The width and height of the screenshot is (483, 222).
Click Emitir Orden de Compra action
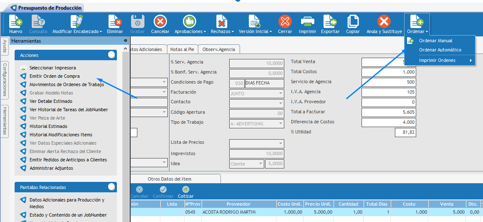click(54, 76)
